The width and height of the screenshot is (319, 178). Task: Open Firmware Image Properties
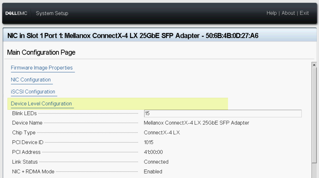pos(42,68)
